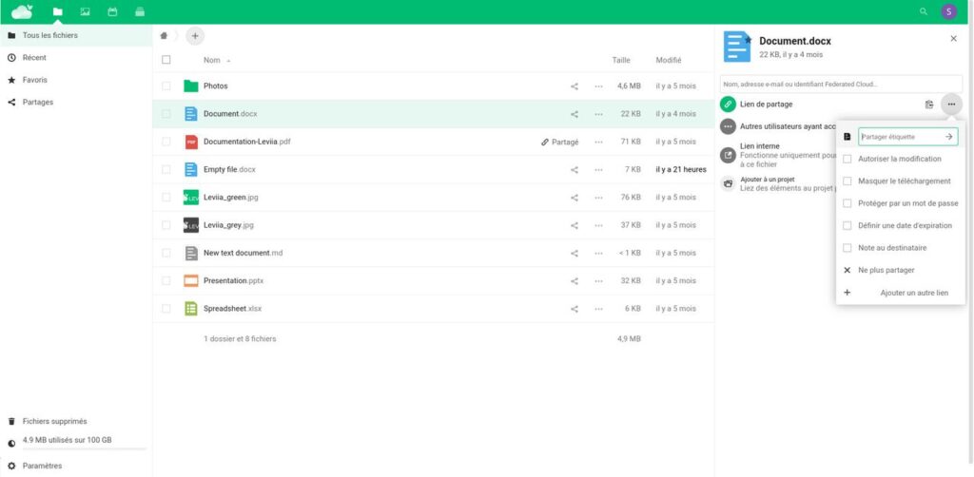Open the Photos gallery app icon
This screenshot has height=477, width=974.
click(85, 11)
